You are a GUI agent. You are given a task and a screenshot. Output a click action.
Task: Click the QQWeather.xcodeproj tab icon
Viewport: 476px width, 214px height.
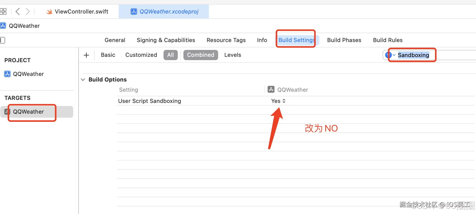134,11
